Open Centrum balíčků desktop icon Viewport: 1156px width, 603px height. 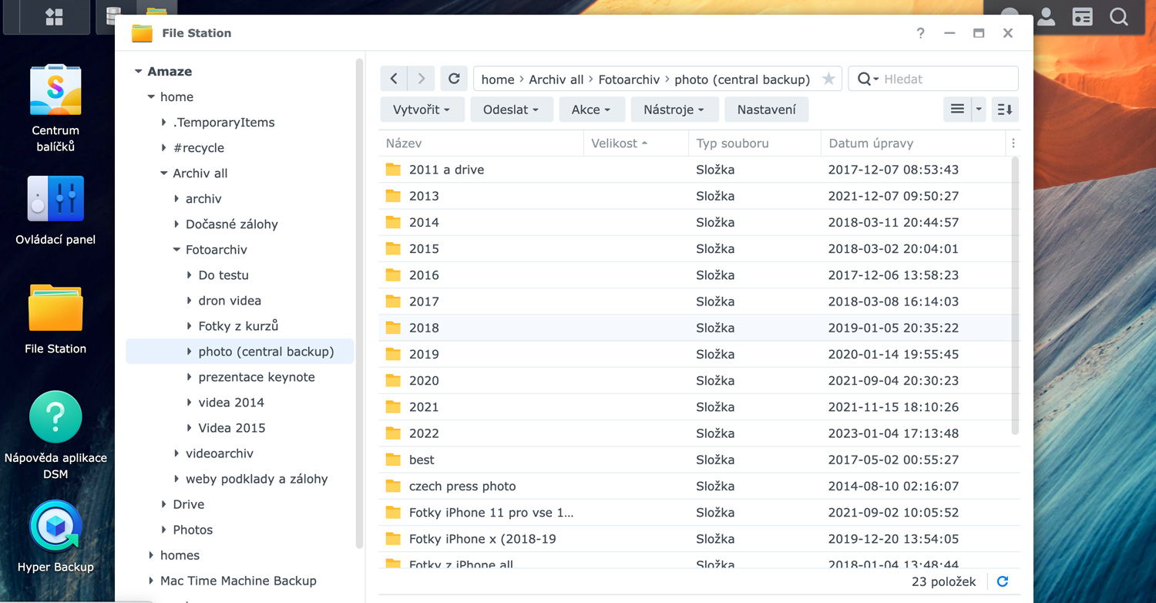point(55,91)
